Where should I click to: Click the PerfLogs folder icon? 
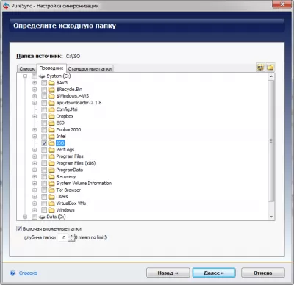51,150
